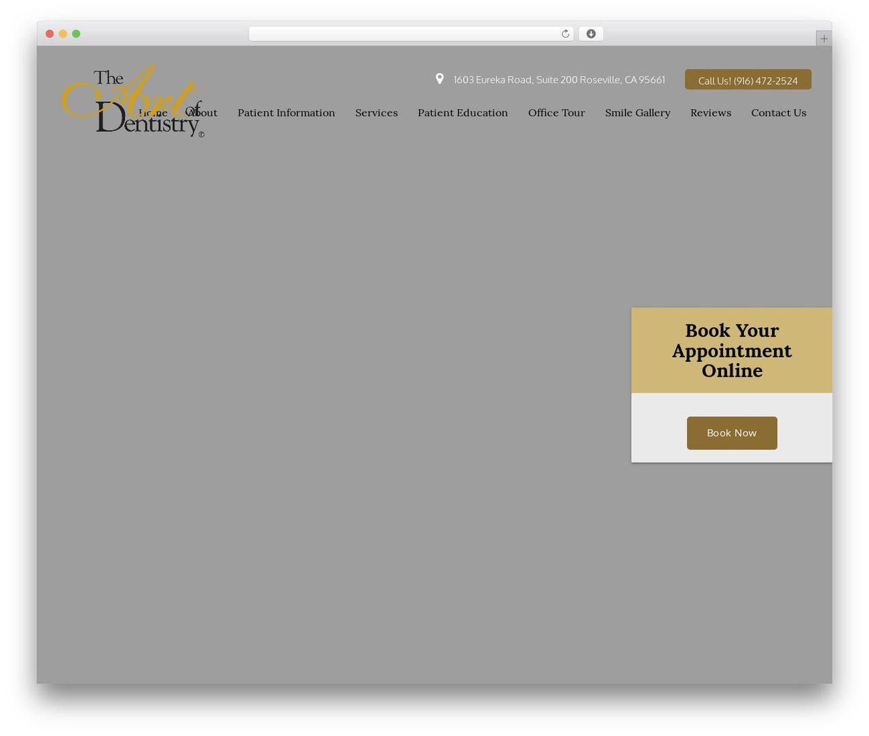Click the download arrow icon button

coord(591,34)
